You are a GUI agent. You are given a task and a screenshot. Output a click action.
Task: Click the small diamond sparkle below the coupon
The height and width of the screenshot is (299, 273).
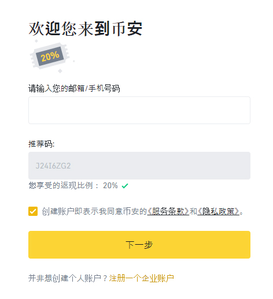pyautogui.click(x=60, y=71)
